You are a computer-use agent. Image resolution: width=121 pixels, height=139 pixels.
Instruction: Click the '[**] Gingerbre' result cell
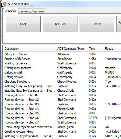(x=113, y=118)
